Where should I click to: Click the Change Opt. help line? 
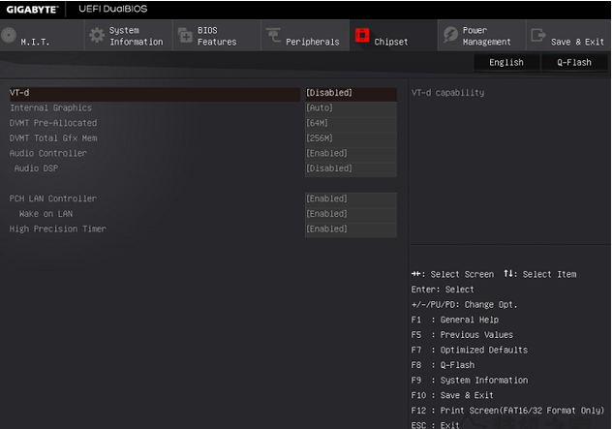[465, 305]
